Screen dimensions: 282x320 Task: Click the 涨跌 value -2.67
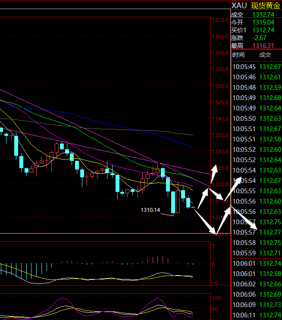259,38
